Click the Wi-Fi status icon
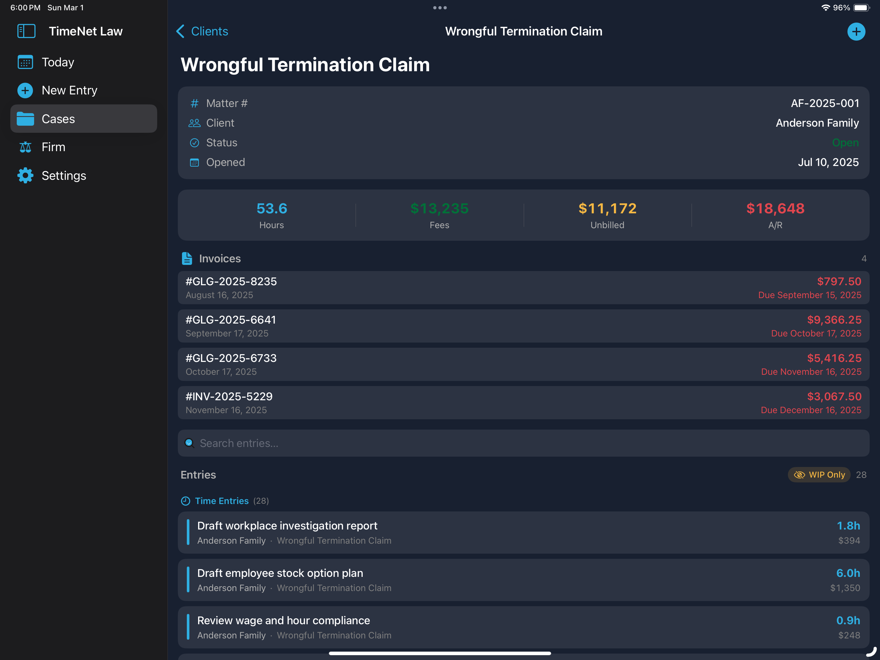 826,7
